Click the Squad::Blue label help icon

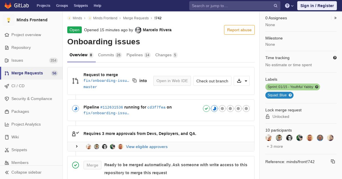290,95
